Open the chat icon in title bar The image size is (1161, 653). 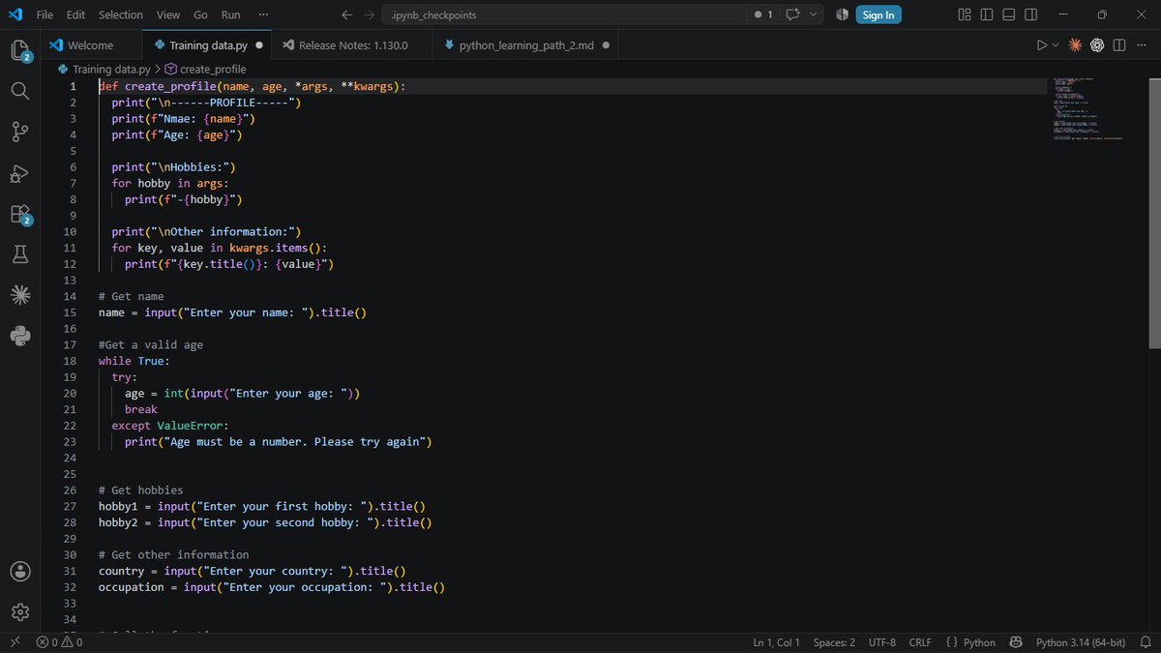pyautogui.click(x=794, y=15)
